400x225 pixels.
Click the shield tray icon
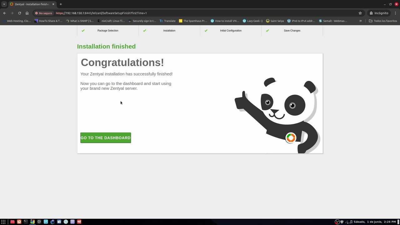[342, 222]
